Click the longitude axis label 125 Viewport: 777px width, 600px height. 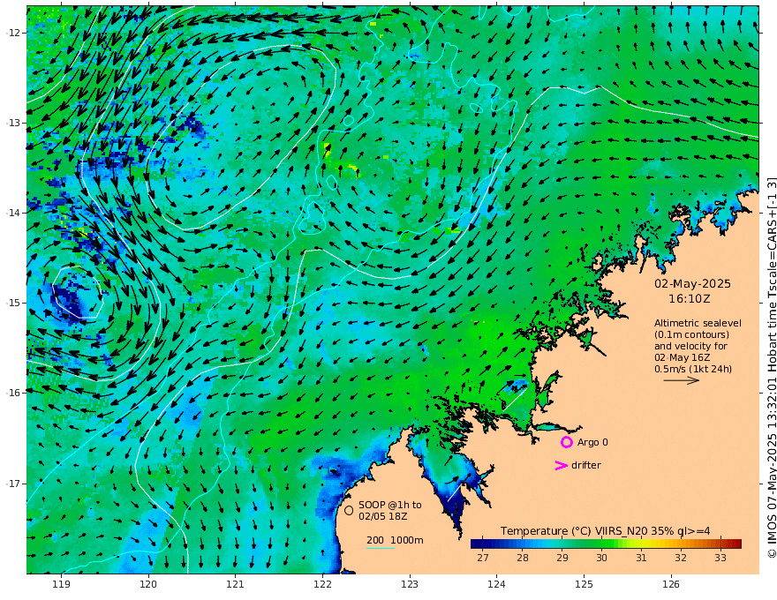584,584
